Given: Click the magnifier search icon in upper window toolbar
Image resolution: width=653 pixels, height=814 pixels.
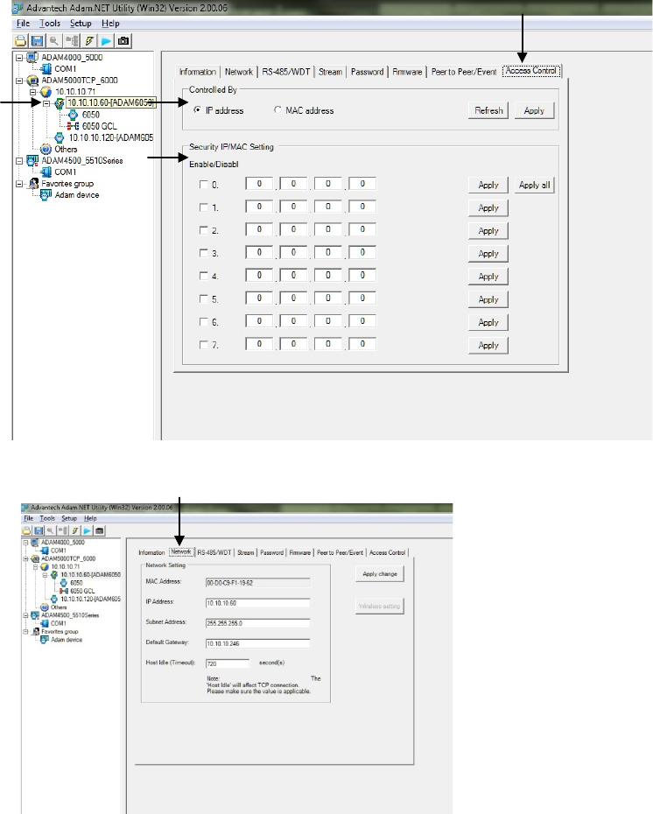Looking at the screenshot, I should point(54,40).
